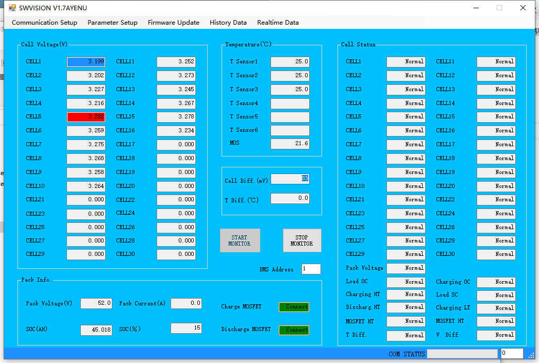Click the Pack Voltage status field

point(406,268)
